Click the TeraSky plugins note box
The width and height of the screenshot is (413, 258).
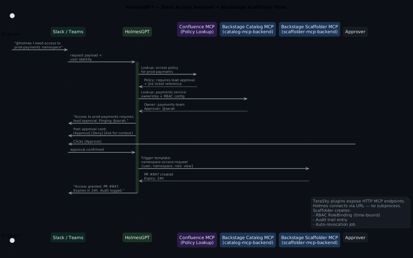click(360, 213)
